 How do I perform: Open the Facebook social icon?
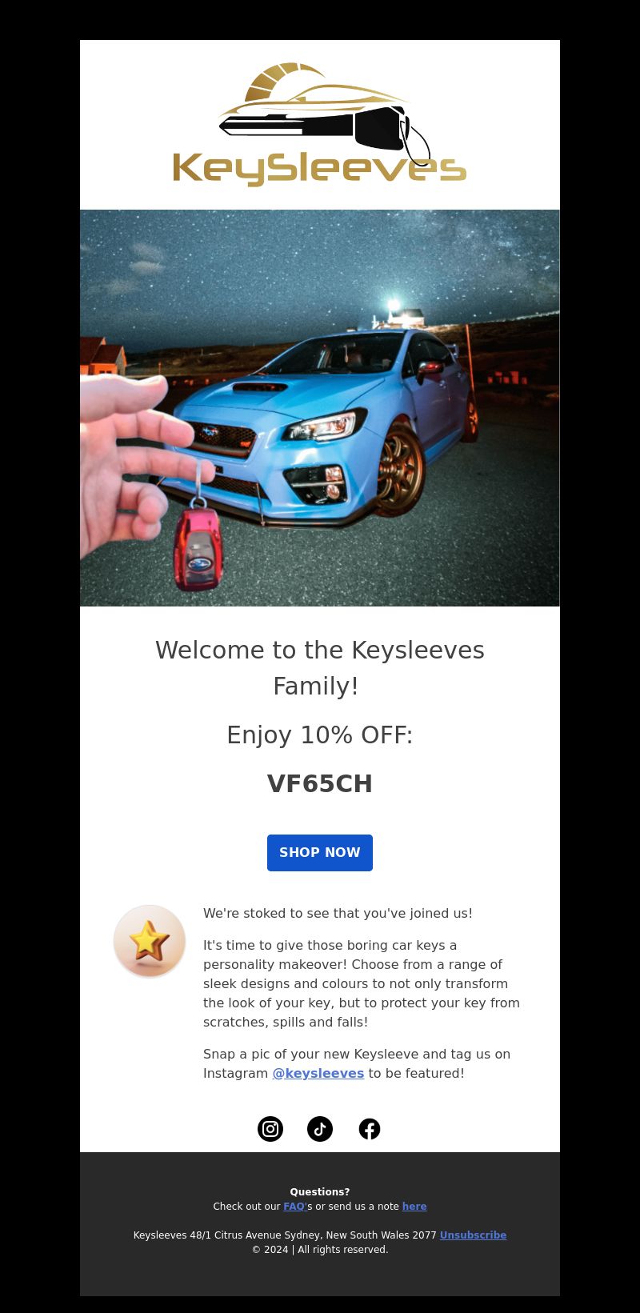tap(370, 1129)
